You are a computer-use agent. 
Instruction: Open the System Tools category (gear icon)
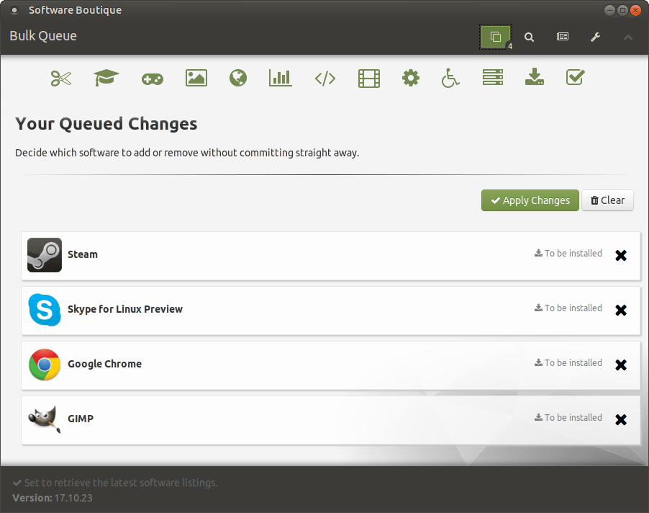point(411,78)
